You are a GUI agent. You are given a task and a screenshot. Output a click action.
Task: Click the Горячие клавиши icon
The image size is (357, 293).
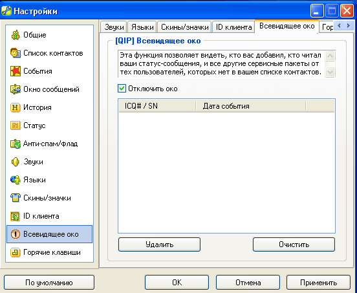pyautogui.click(x=16, y=252)
